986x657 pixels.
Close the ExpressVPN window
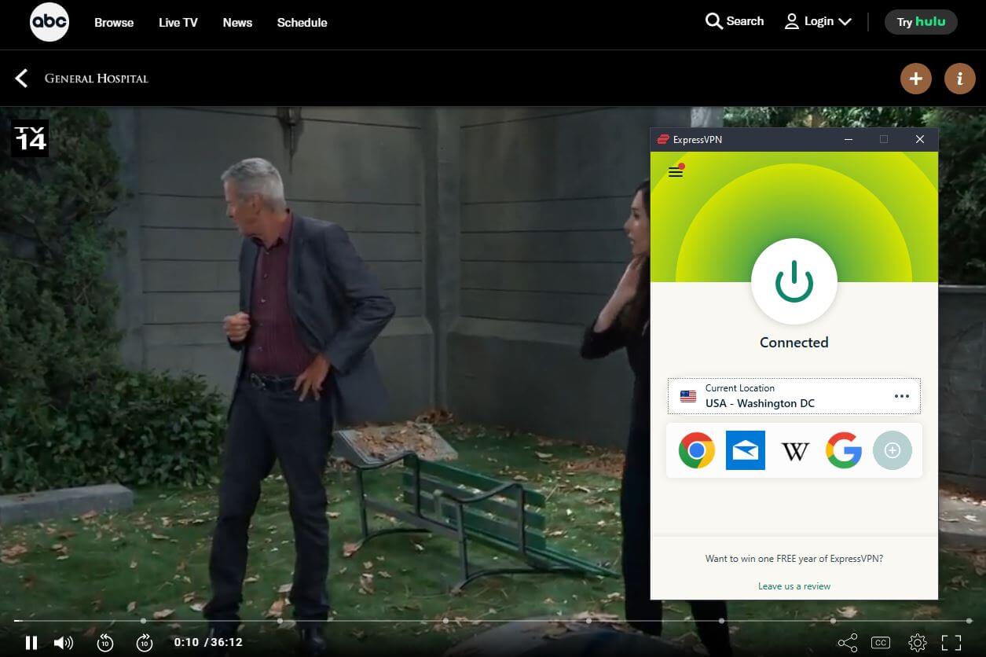point(920,139)
